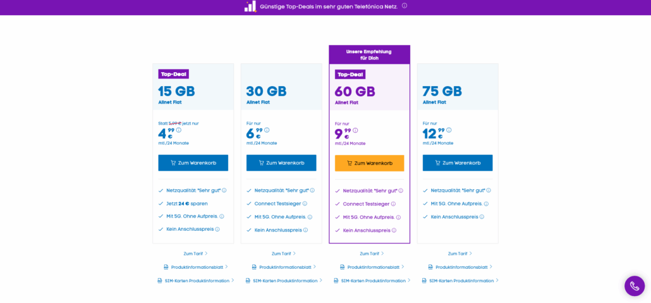Screen dimensions: 651x303
Task: Click 5G info icon in 60 GB card
Action: coord(398,218)
